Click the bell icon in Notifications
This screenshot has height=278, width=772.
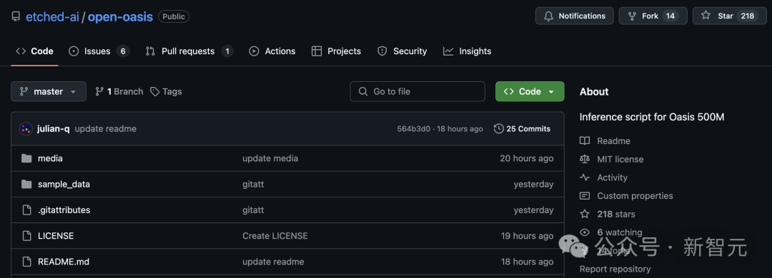point(548,16)
